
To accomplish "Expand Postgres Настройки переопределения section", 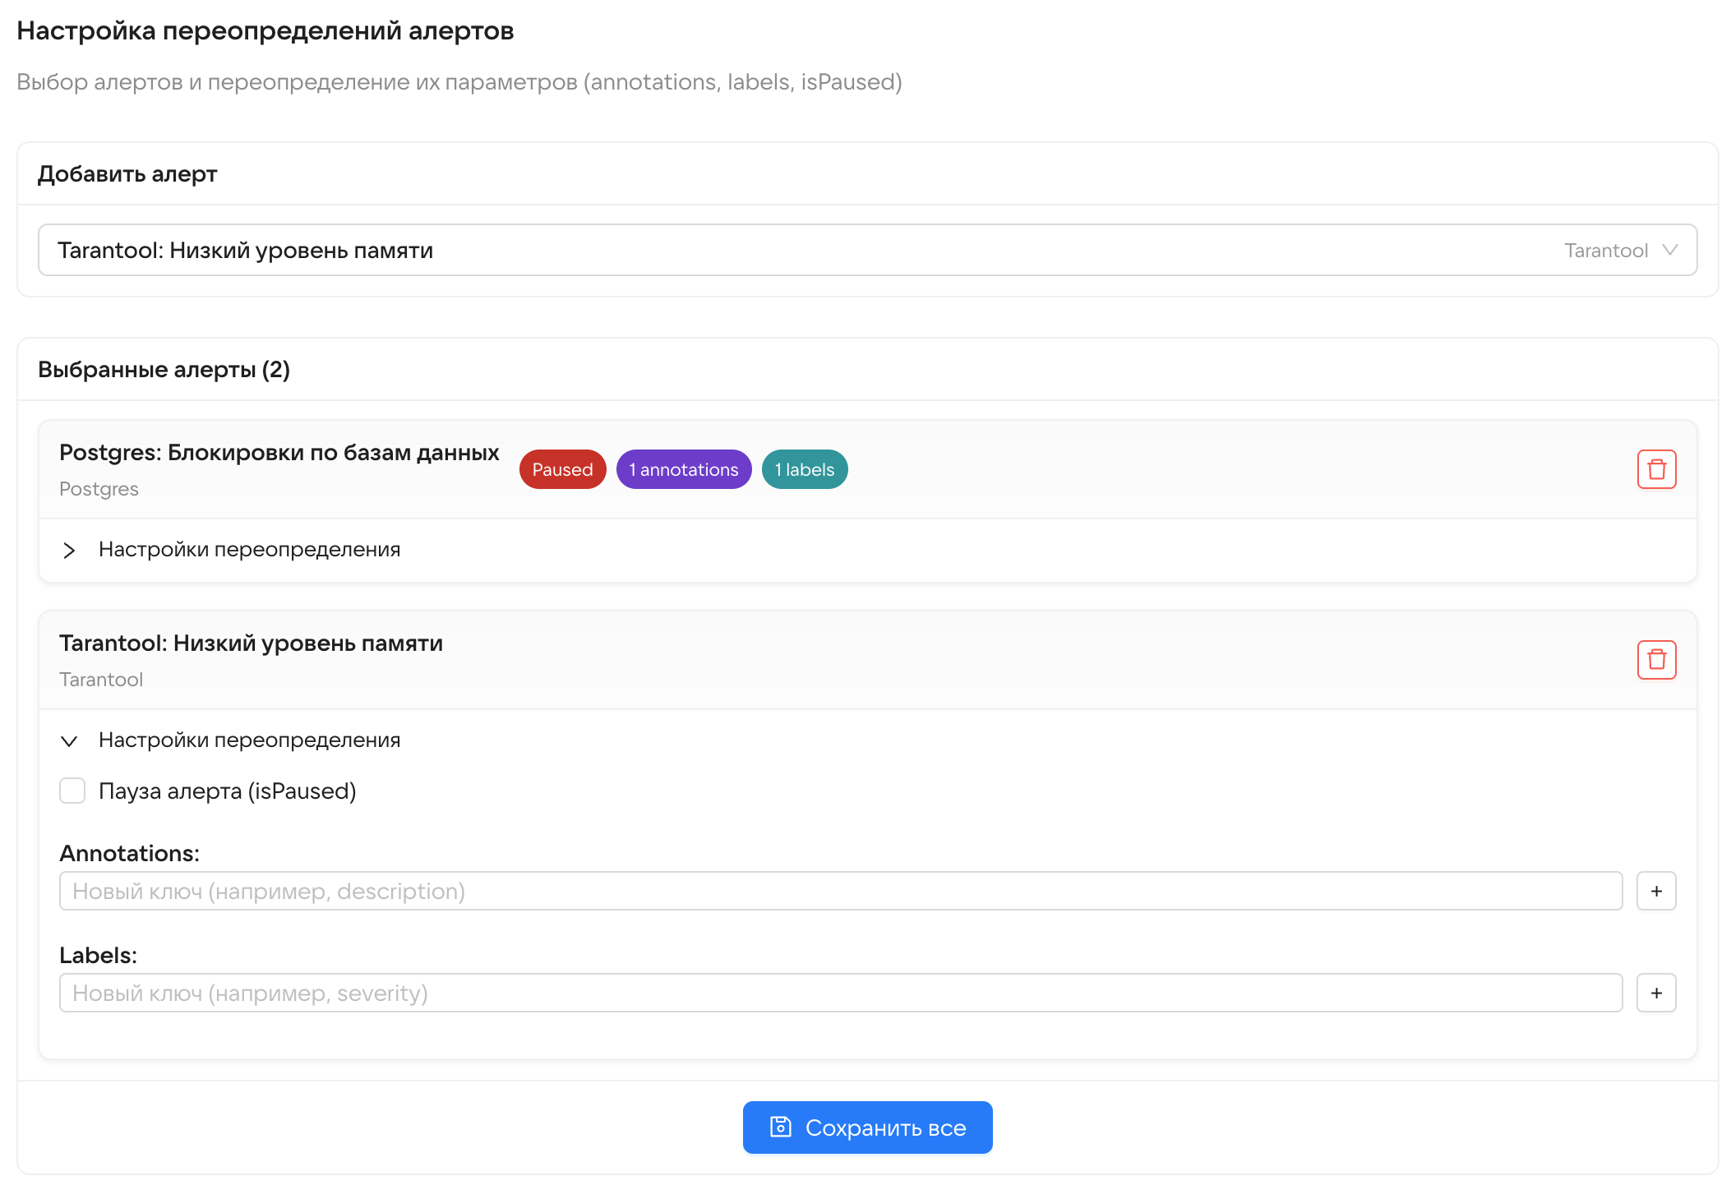I will (69, 550).
